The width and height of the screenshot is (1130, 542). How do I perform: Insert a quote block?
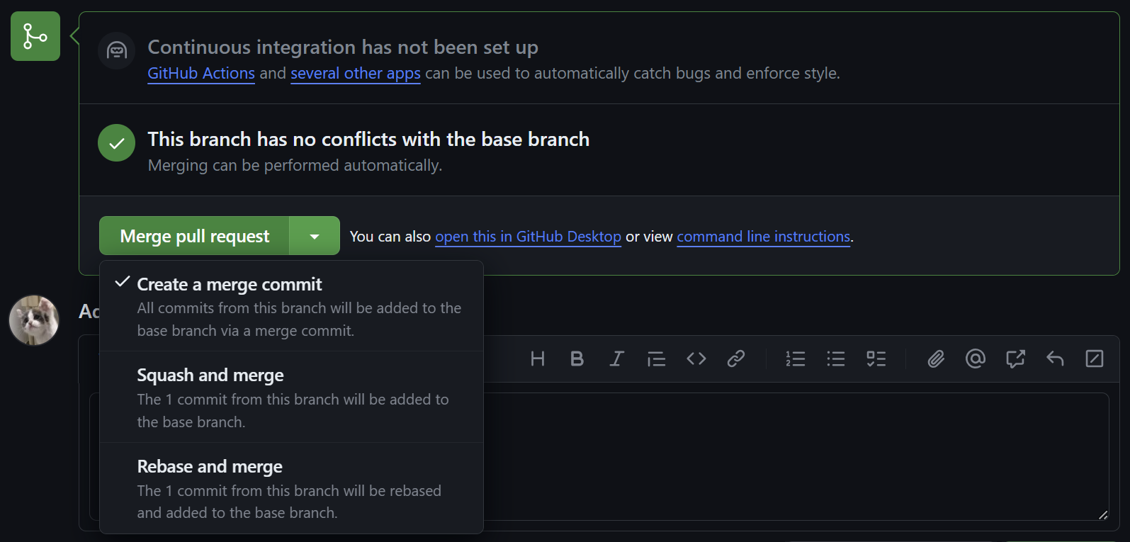click(657, 359)
